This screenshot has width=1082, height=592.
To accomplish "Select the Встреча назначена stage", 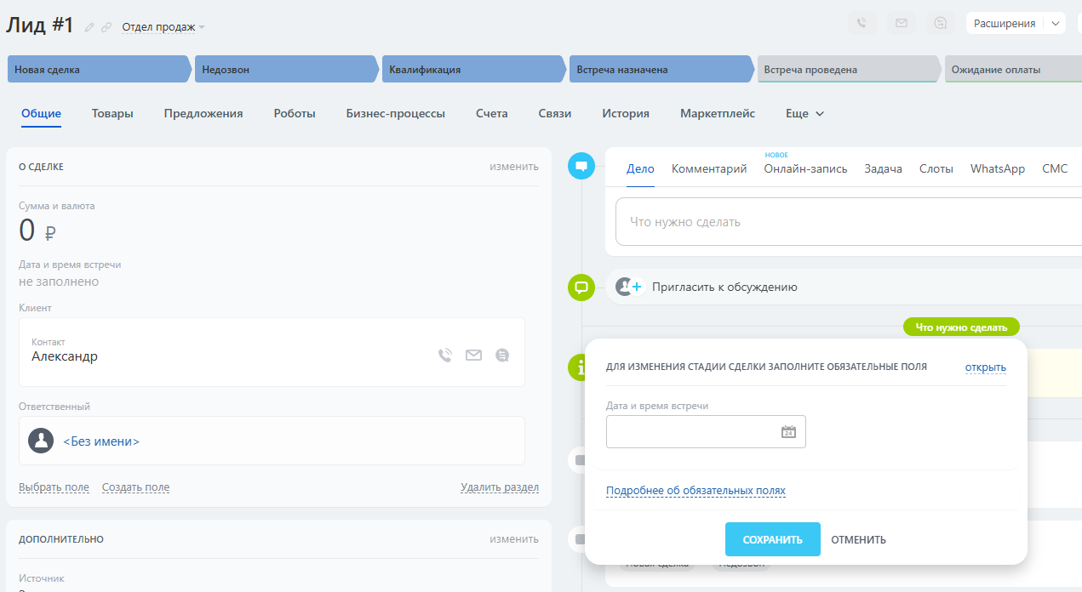I will (661, 70).
